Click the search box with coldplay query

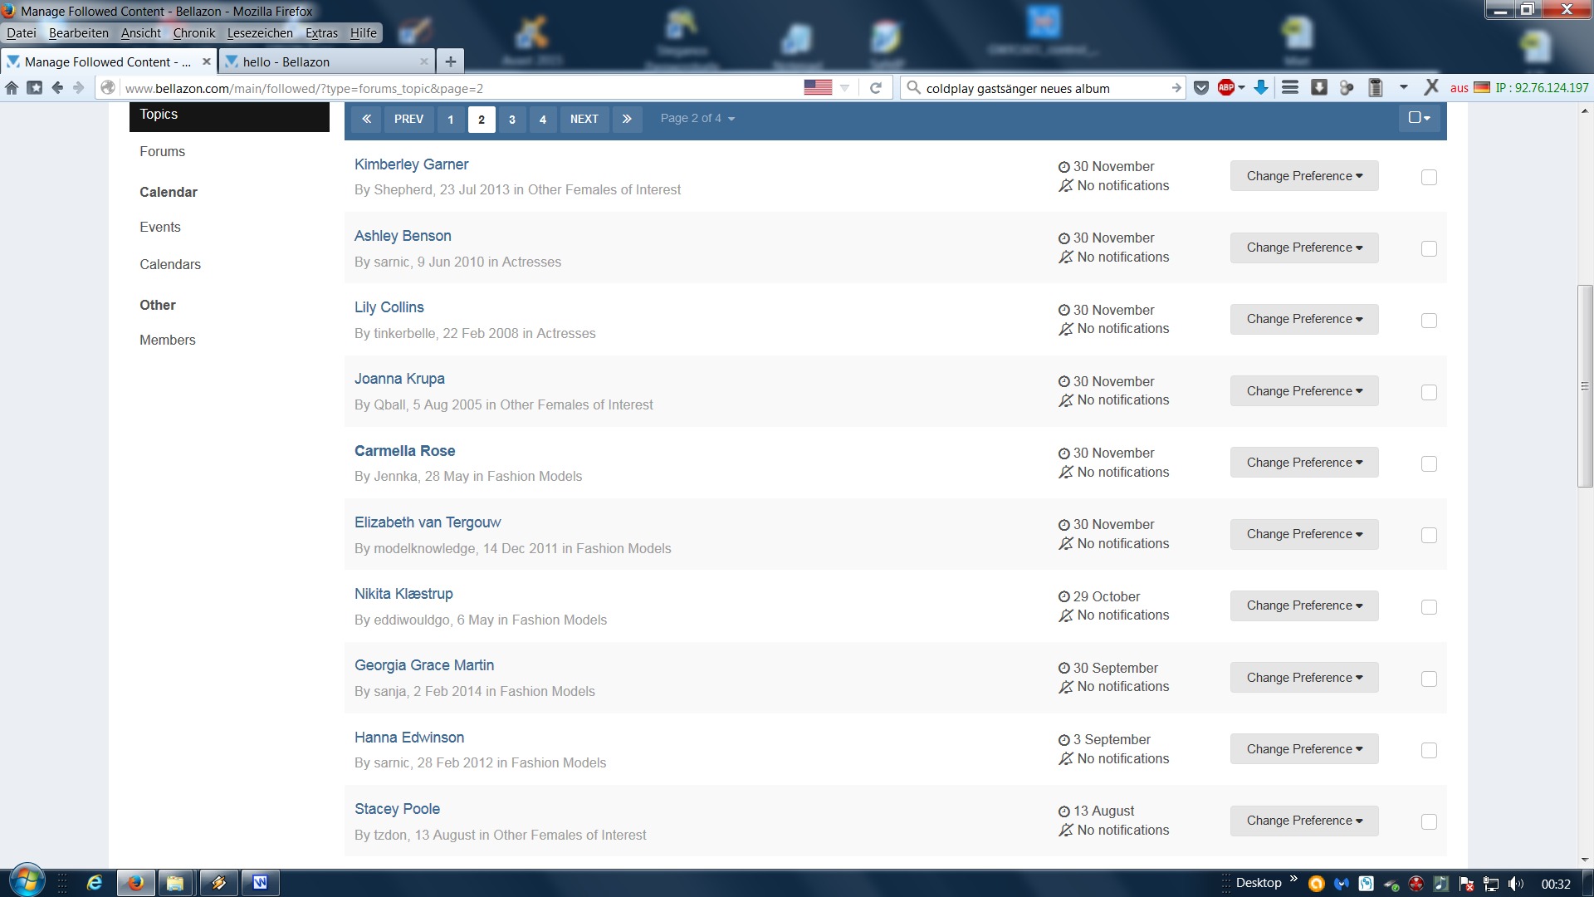point(1038,88)
